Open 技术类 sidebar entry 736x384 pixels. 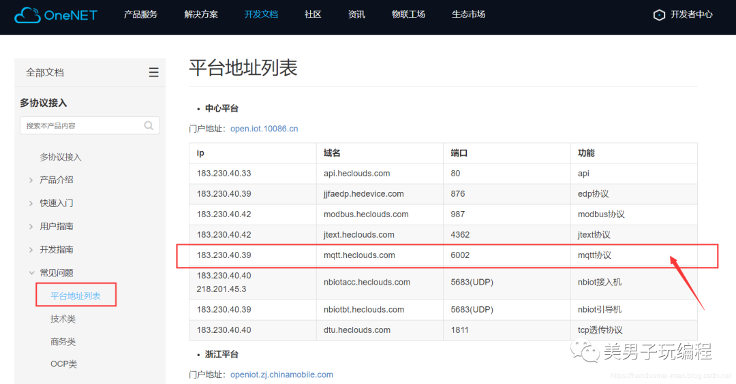(x=63, y=319)
